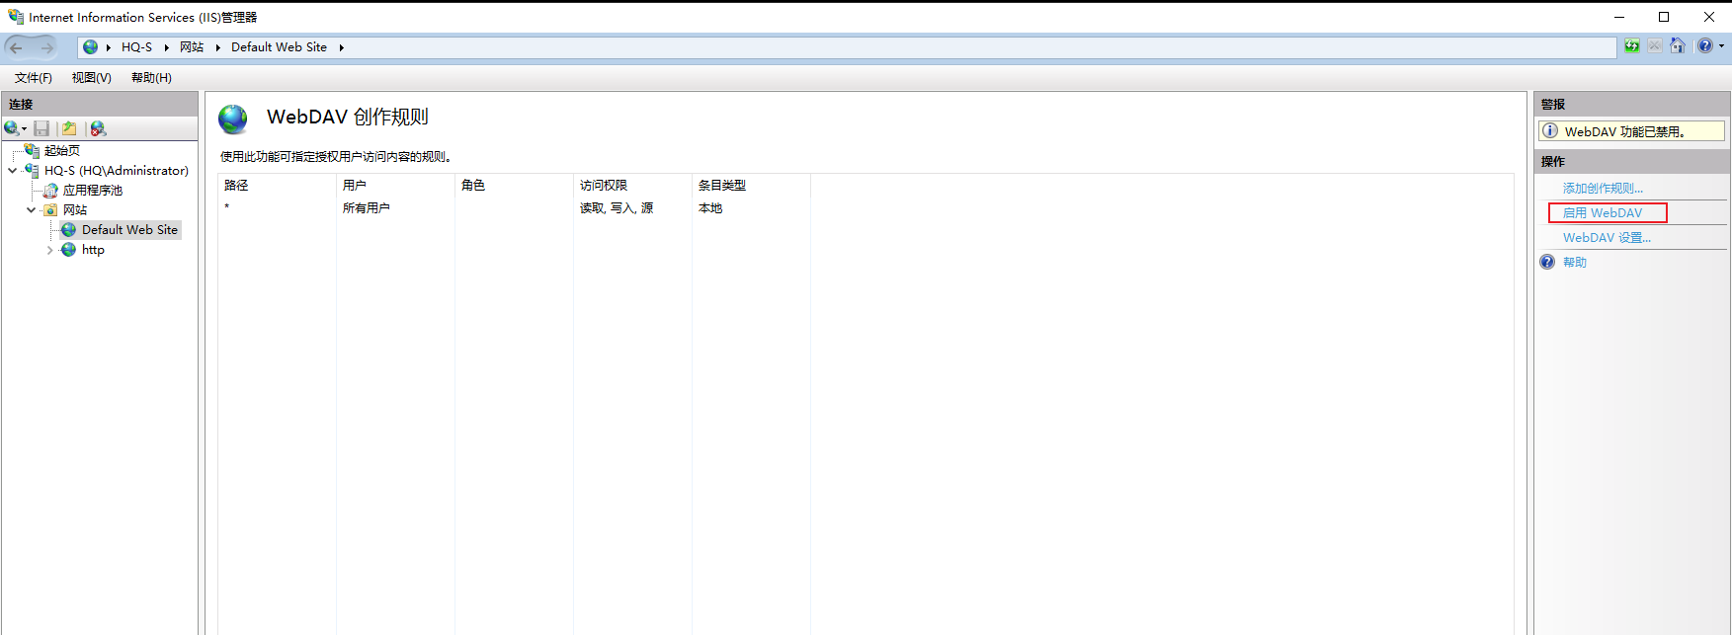Open the WebDAV 设置... link
This screenshot has height=635, width=1732.
[x=1607, y=238]
